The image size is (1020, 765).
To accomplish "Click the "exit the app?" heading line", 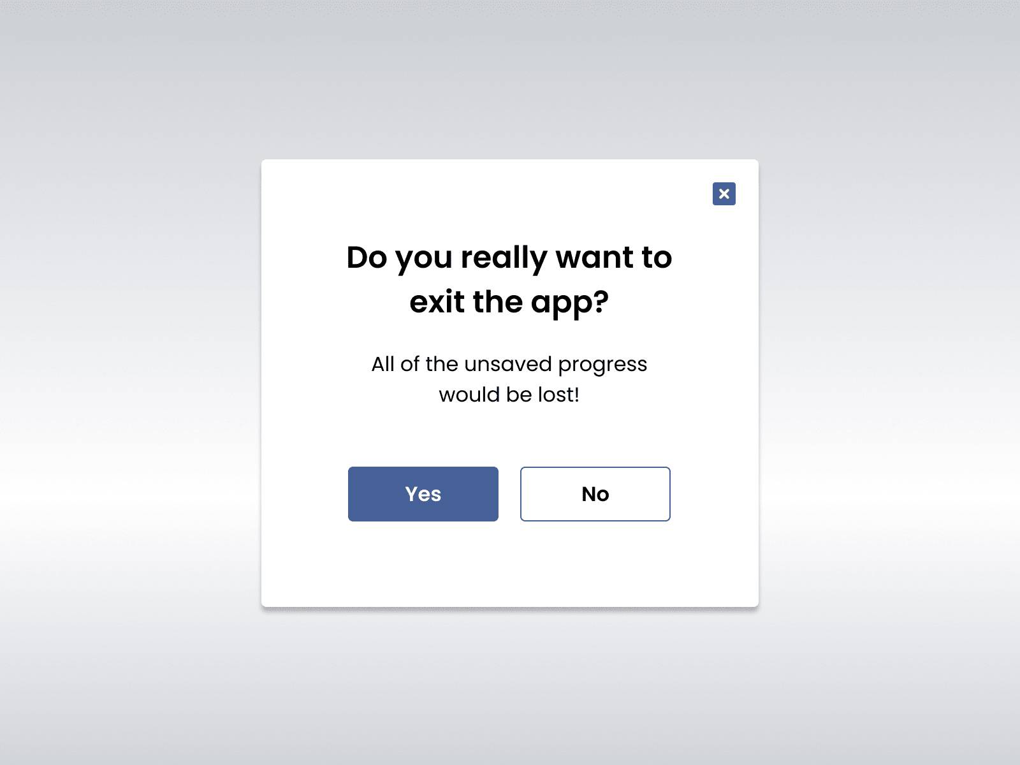I will coord(509,302).
